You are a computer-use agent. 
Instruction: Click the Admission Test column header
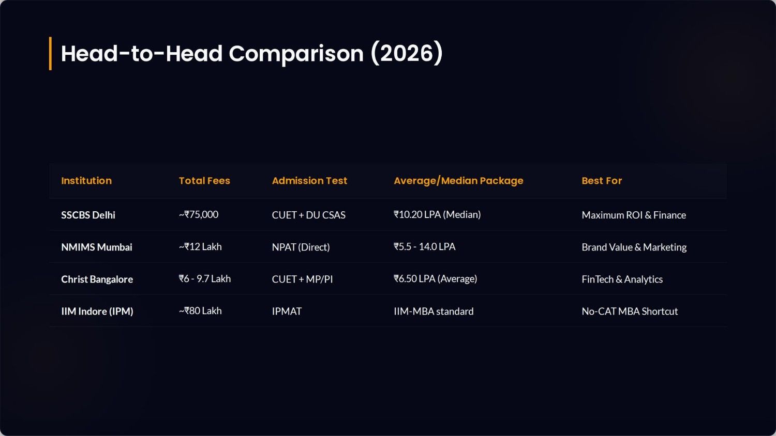click(309, 181)
